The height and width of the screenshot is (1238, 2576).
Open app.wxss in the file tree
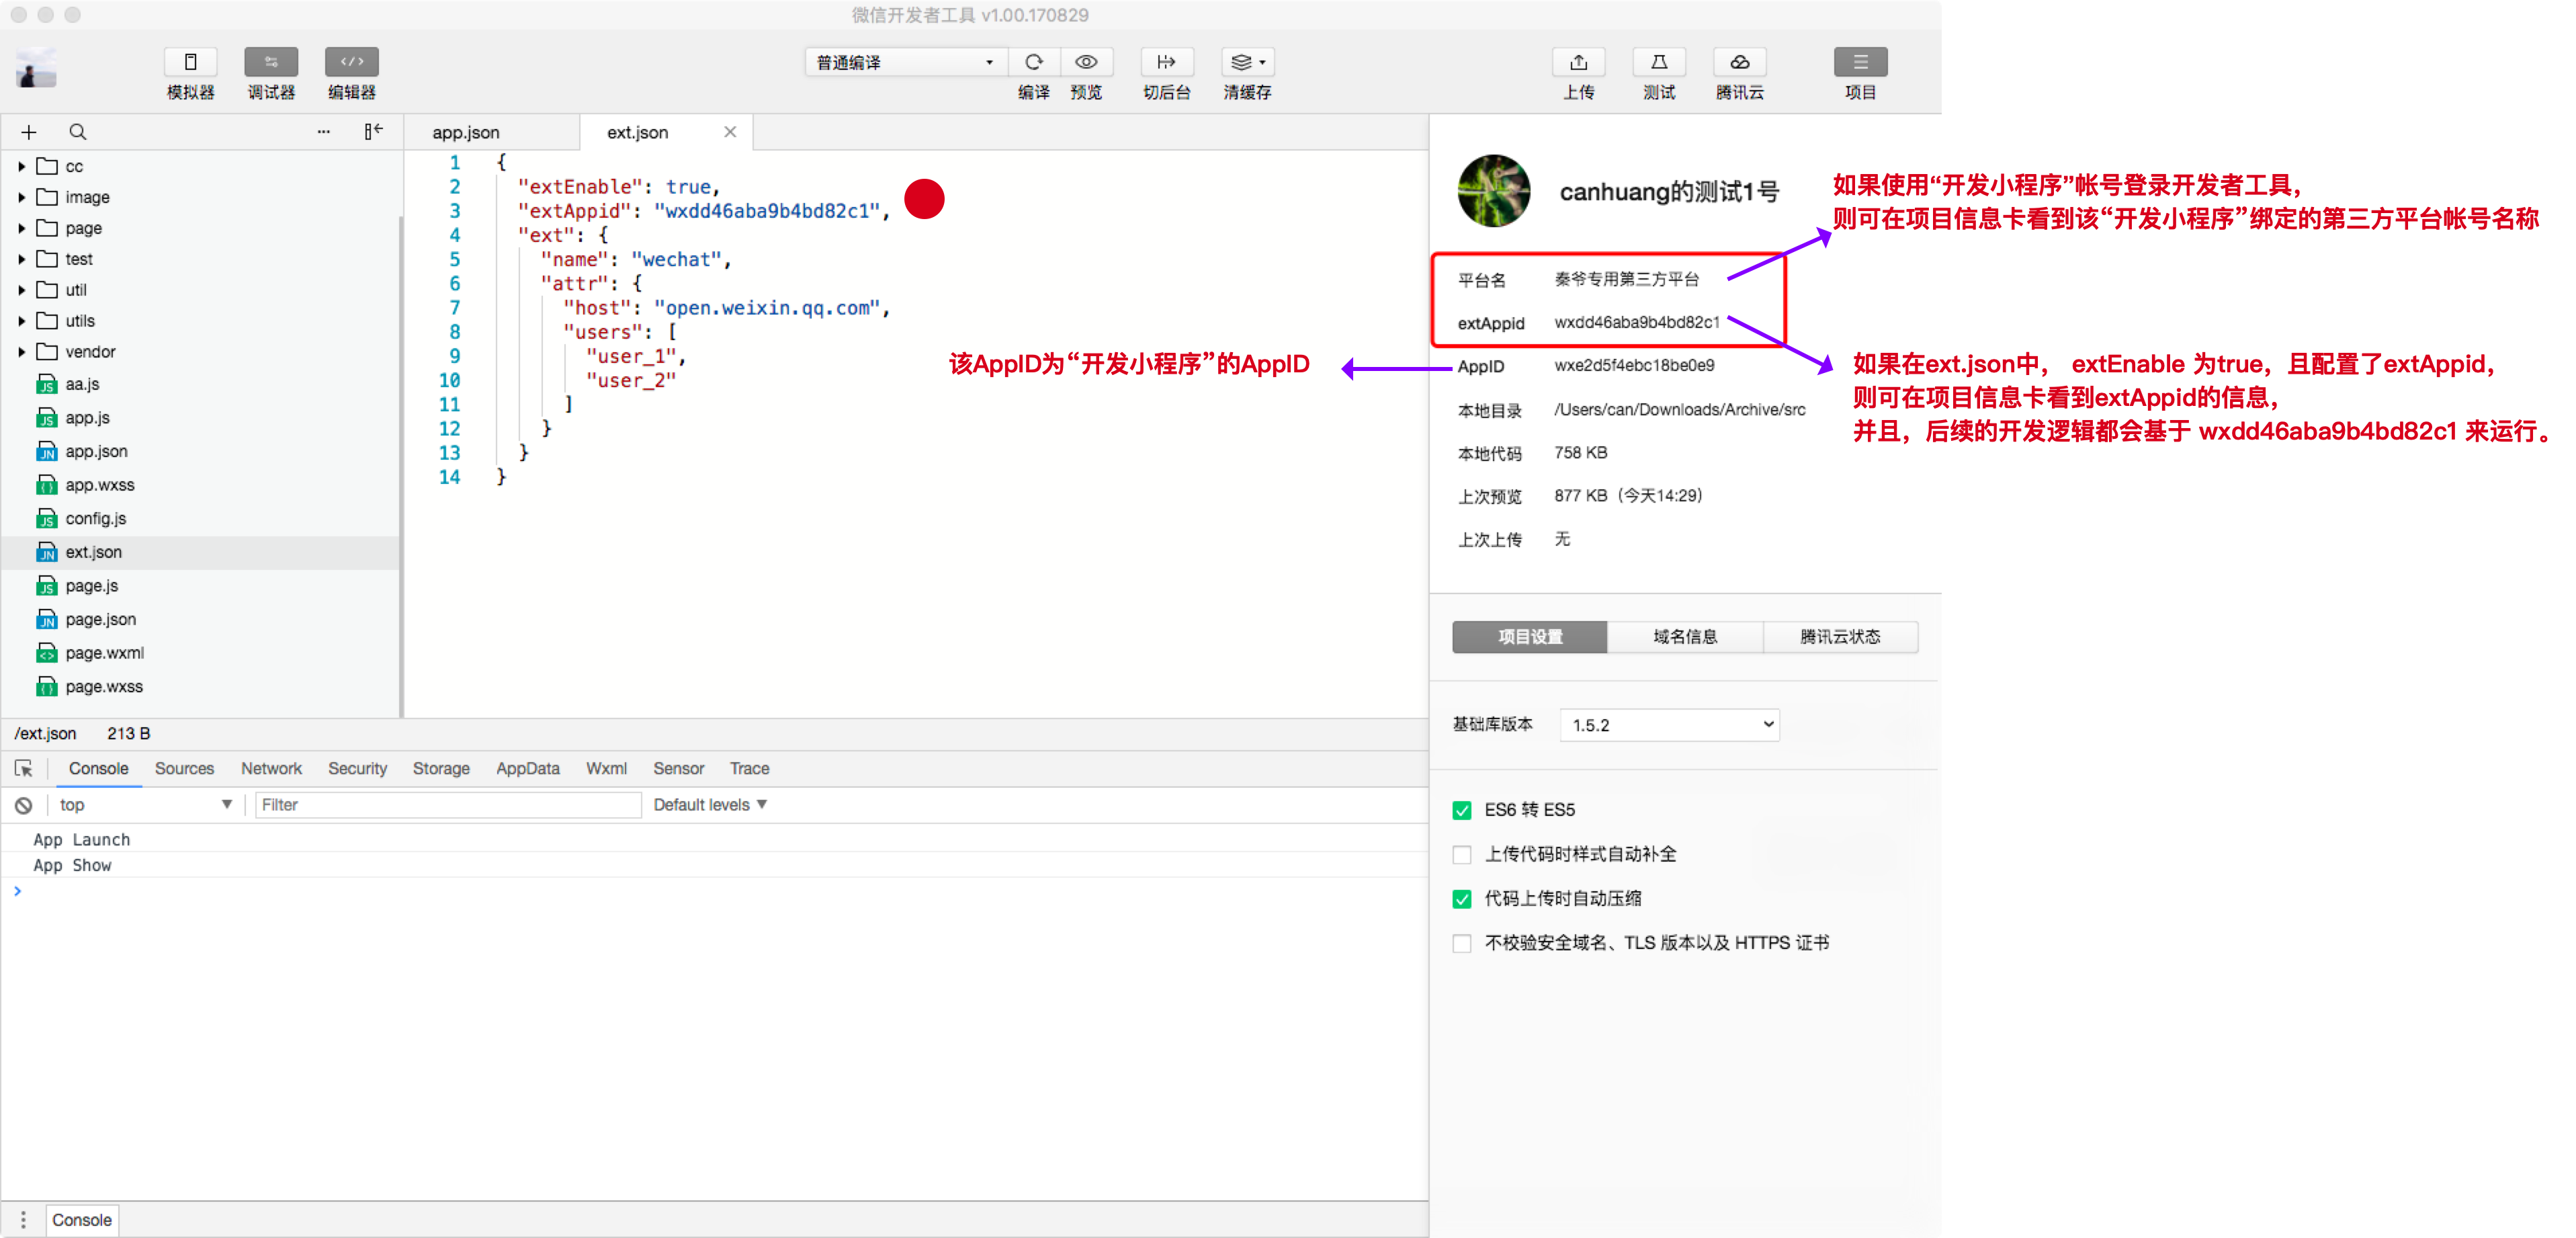(x=99, y=485)
